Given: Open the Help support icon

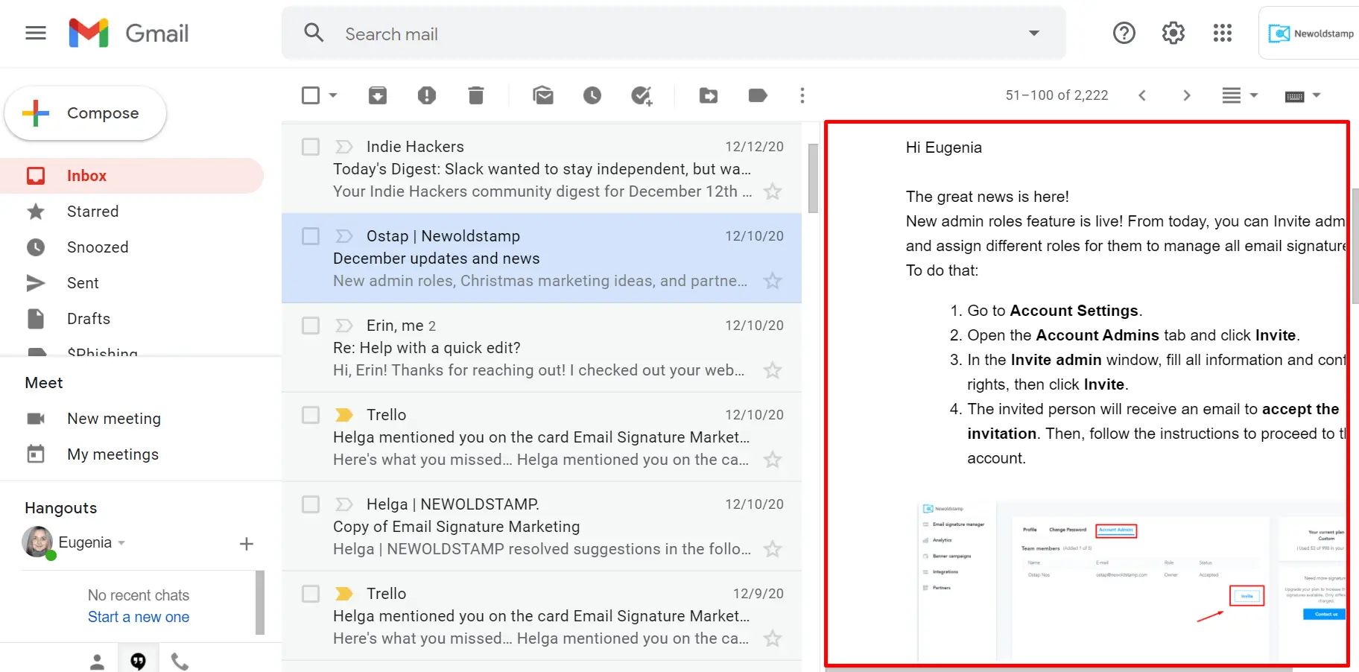Looking at the screenshot, I should pyautogui.click(x=1124, y=33).
